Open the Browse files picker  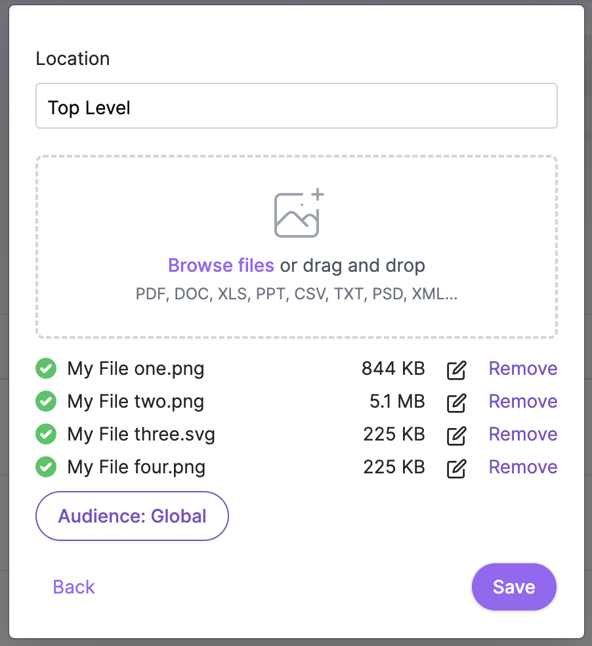point(221,265)
